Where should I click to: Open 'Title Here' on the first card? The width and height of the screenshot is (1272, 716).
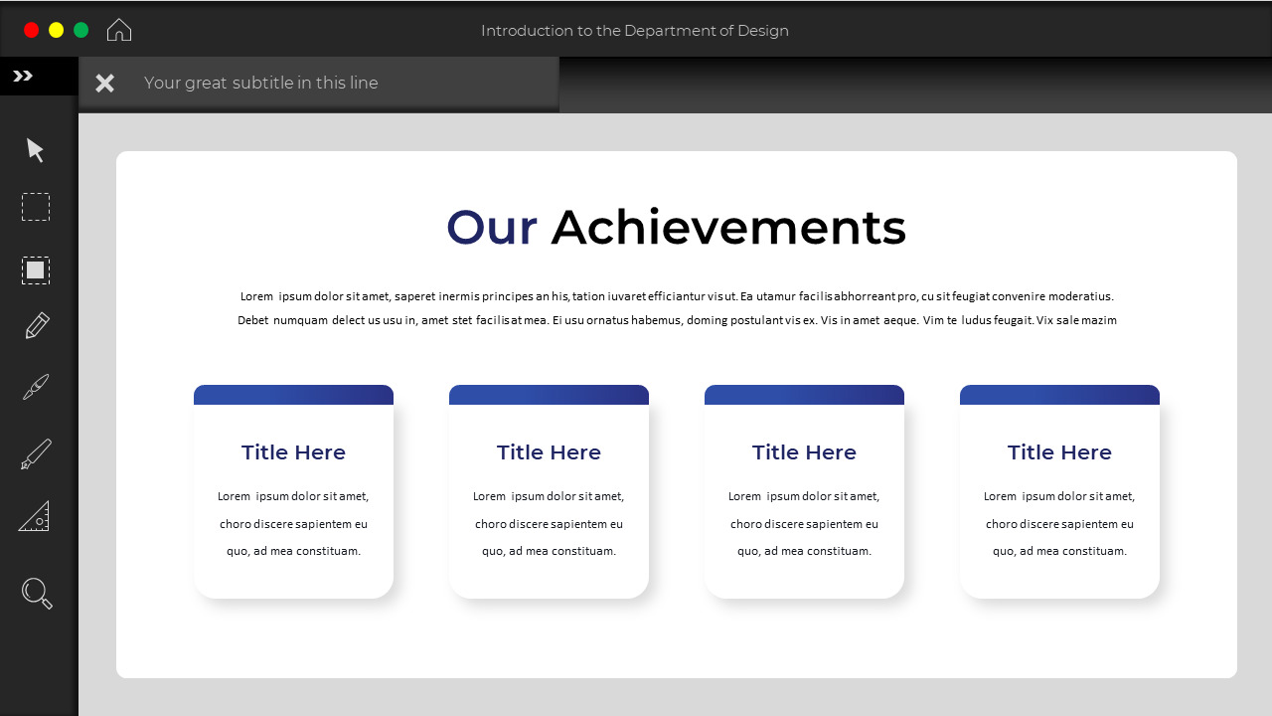[x=293, y=451]
